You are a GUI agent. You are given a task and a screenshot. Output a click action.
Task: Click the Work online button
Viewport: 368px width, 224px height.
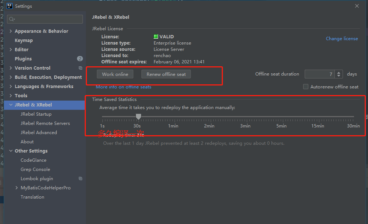coord(115,74)
